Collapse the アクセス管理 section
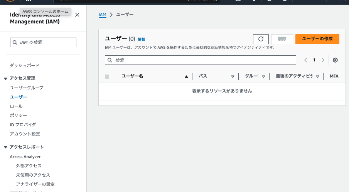349x192 pixels. point(5,78)
